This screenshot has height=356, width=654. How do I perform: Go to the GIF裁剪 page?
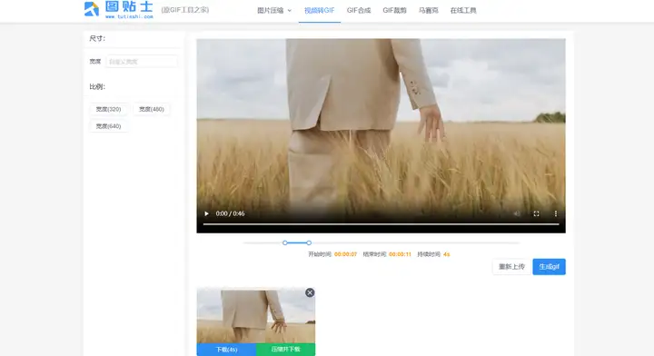(x=394, y=10)
